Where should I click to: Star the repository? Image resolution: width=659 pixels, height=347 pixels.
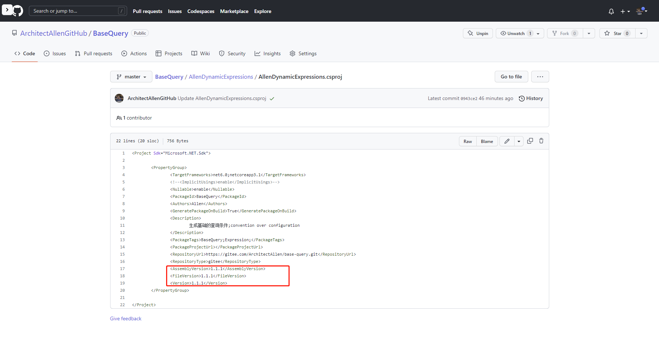click(x=617, y=33)
